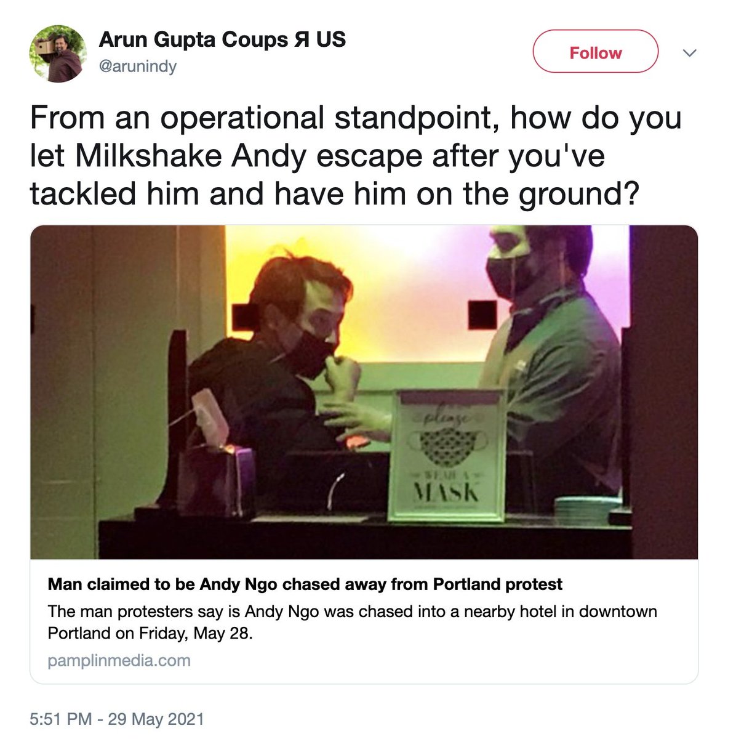The height and width of the screenshot is (739, 736).
Task: Click the 29 May 2021 date
Action: [x=156, y=719]
